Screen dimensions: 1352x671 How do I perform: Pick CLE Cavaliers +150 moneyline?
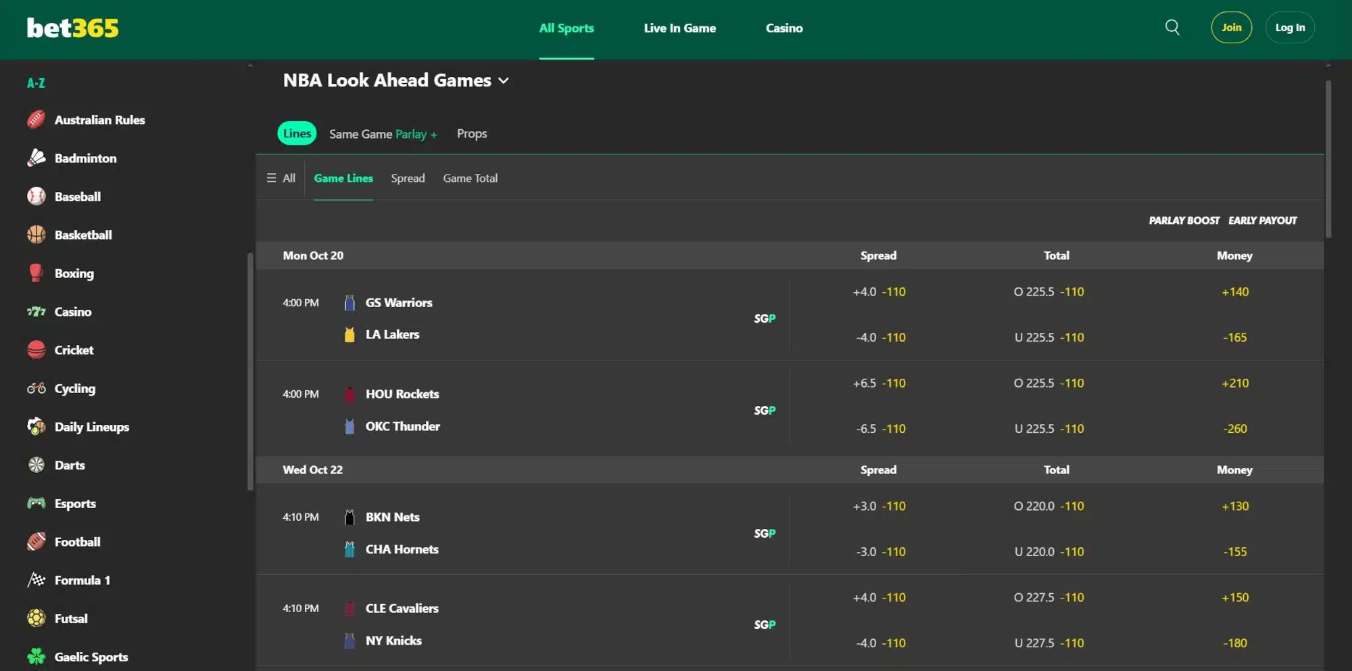1235,598
